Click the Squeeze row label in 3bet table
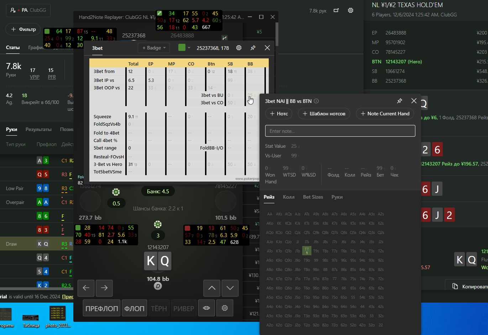488x335 pixels. 102,116
